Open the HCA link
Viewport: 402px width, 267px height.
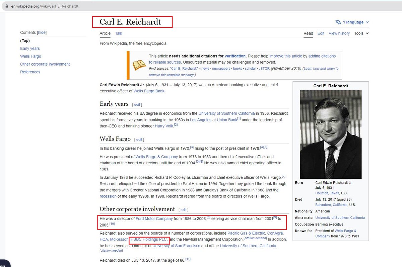(x=104, y=239)
